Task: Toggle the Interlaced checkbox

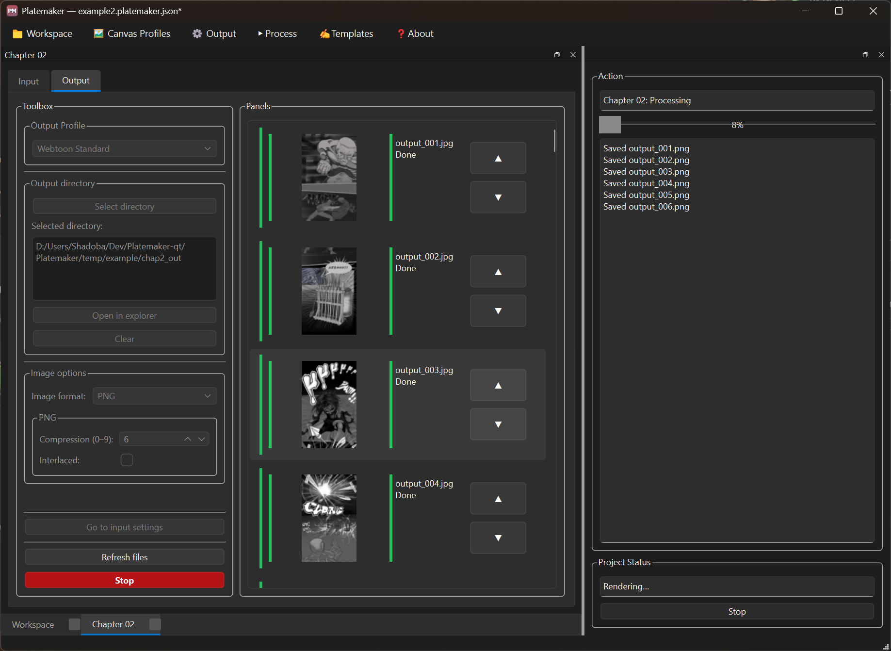Action: (127, 460)
